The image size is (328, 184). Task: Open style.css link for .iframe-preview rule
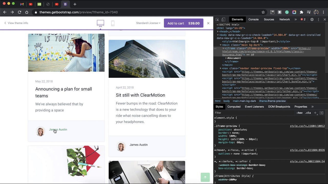[307, 126]
